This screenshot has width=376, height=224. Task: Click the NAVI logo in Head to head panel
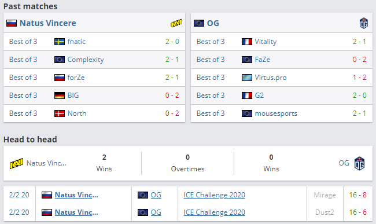(x=16, y=163)
